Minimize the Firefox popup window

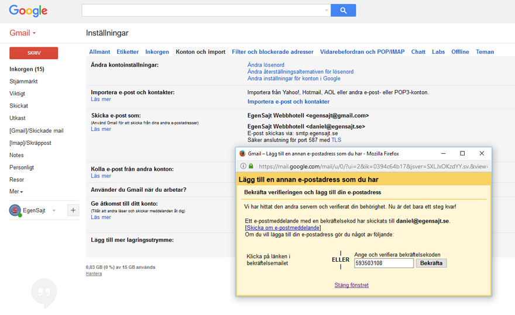point(443,154)
